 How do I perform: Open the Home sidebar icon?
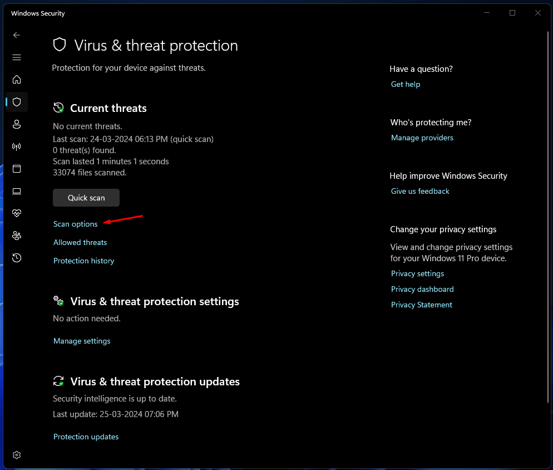click(17, 80)
